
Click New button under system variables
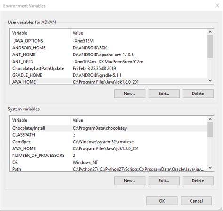tap(130, 181)
